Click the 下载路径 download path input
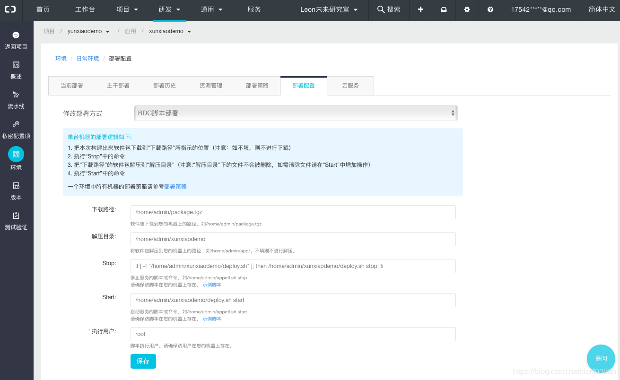620x380 pixels. [293, 212]
